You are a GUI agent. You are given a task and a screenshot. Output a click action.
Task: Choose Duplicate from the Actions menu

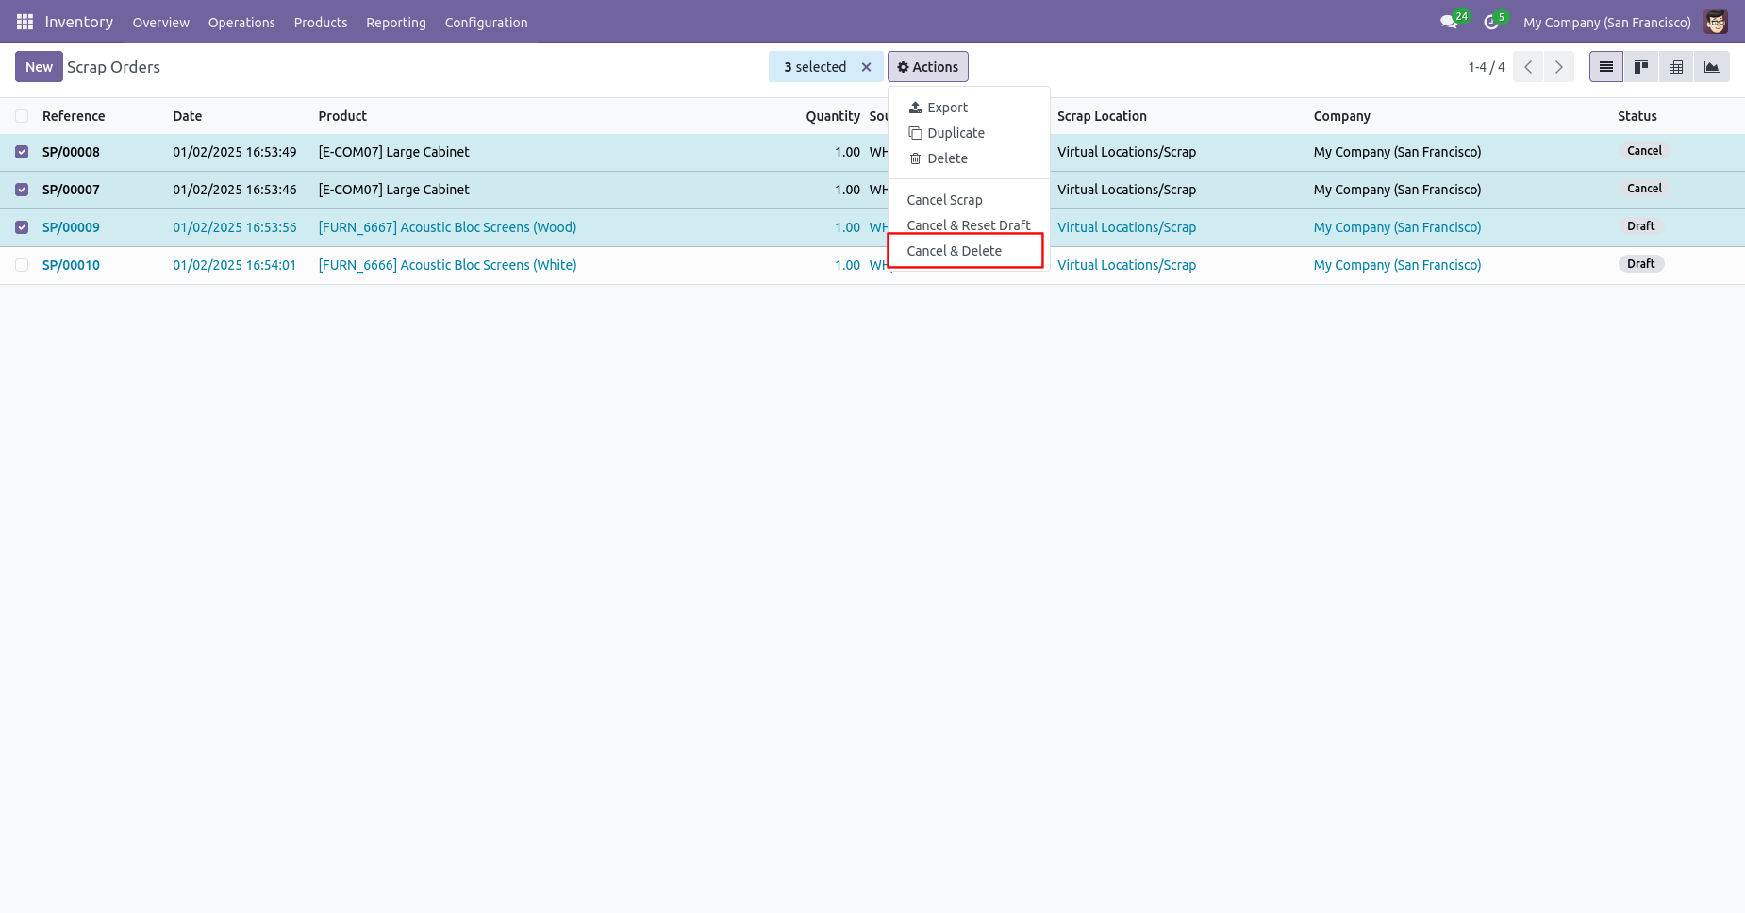(969, 133)
